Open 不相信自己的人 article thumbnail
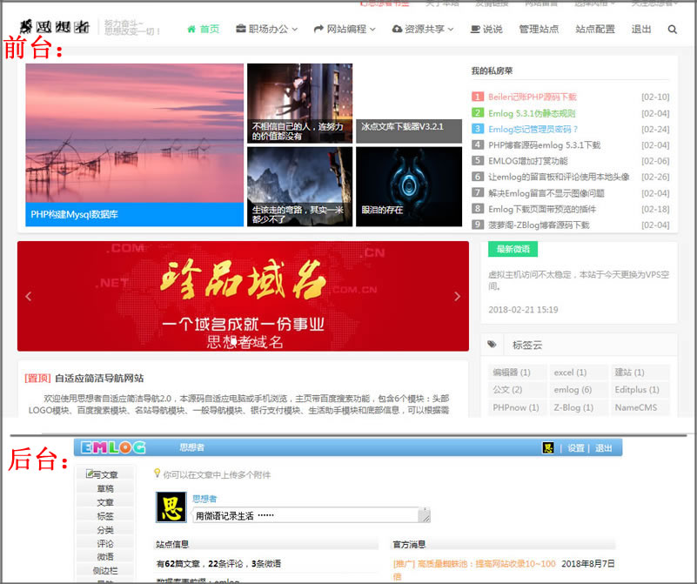This screenshot has width=697, height=584. point(299,103)
